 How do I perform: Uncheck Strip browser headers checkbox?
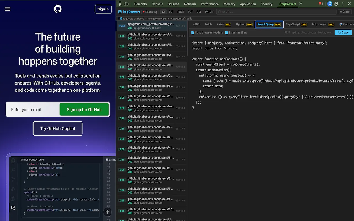click(x=193, y=33)
